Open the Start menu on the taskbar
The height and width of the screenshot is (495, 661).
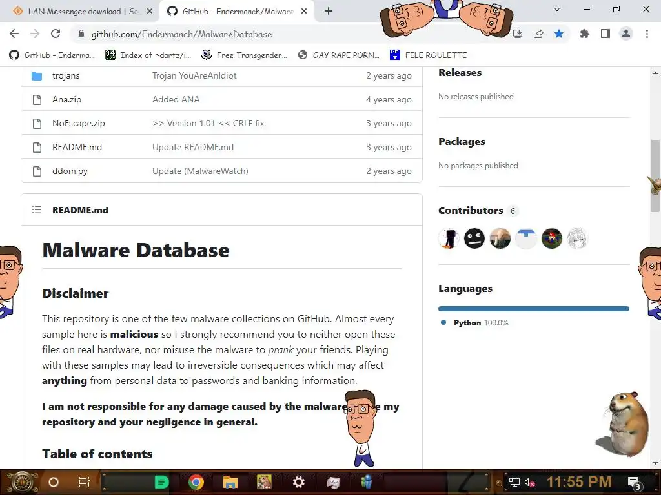click(23, 482)
